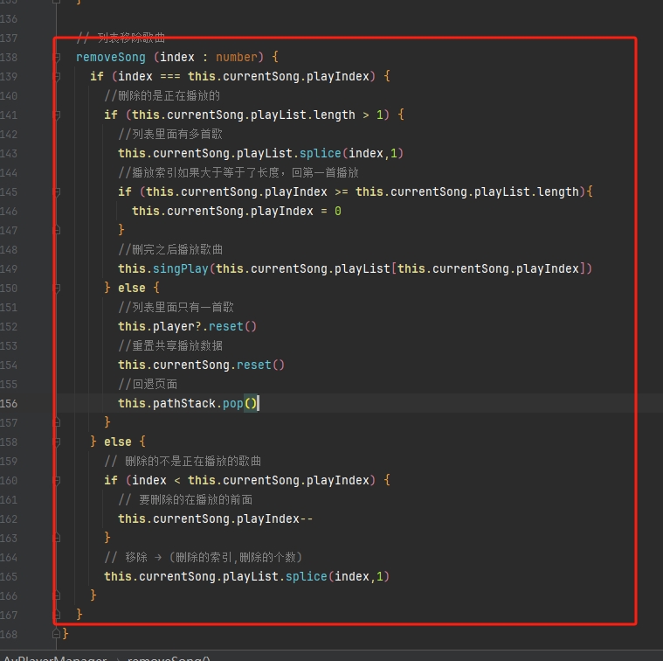Click the fold end marker on line 147
663x661 pixels.
(x=58, y=231)
